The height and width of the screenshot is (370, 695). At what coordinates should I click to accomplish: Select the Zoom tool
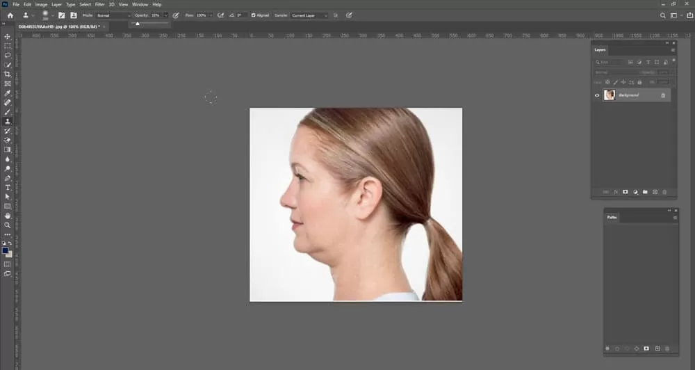click(x=7, y=225)
